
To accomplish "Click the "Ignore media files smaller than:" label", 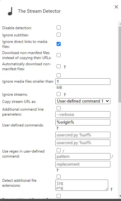I will pyautogui.click(x=28, y=81).
